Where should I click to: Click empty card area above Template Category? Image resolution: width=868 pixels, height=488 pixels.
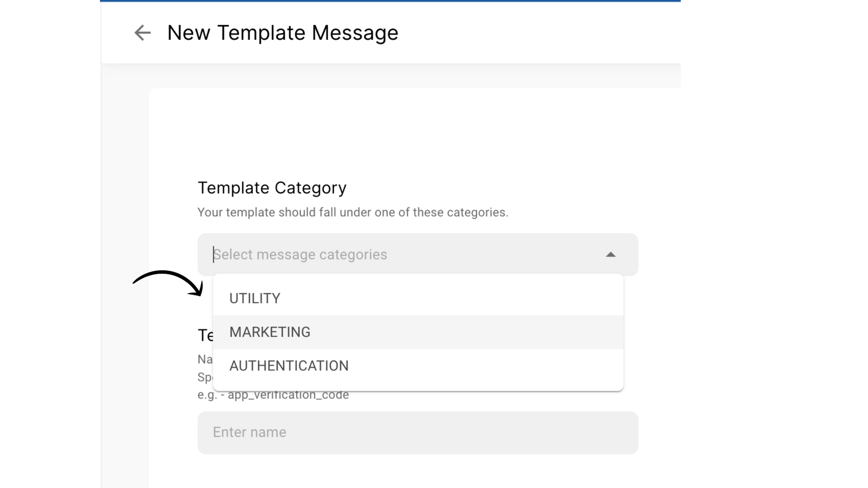point(391,130)
